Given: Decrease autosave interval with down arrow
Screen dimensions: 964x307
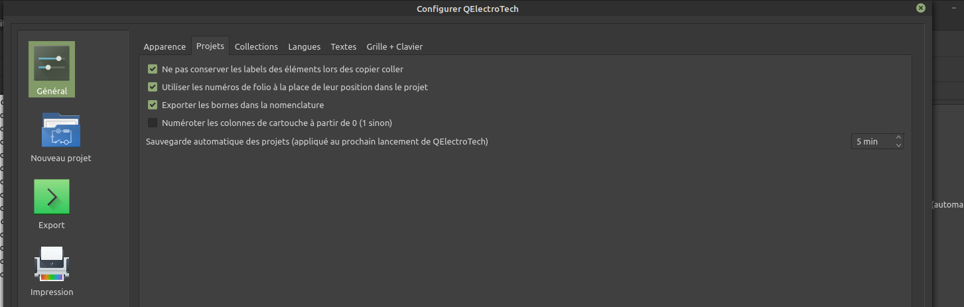Looking at the screenshot, I should (898, 145).
